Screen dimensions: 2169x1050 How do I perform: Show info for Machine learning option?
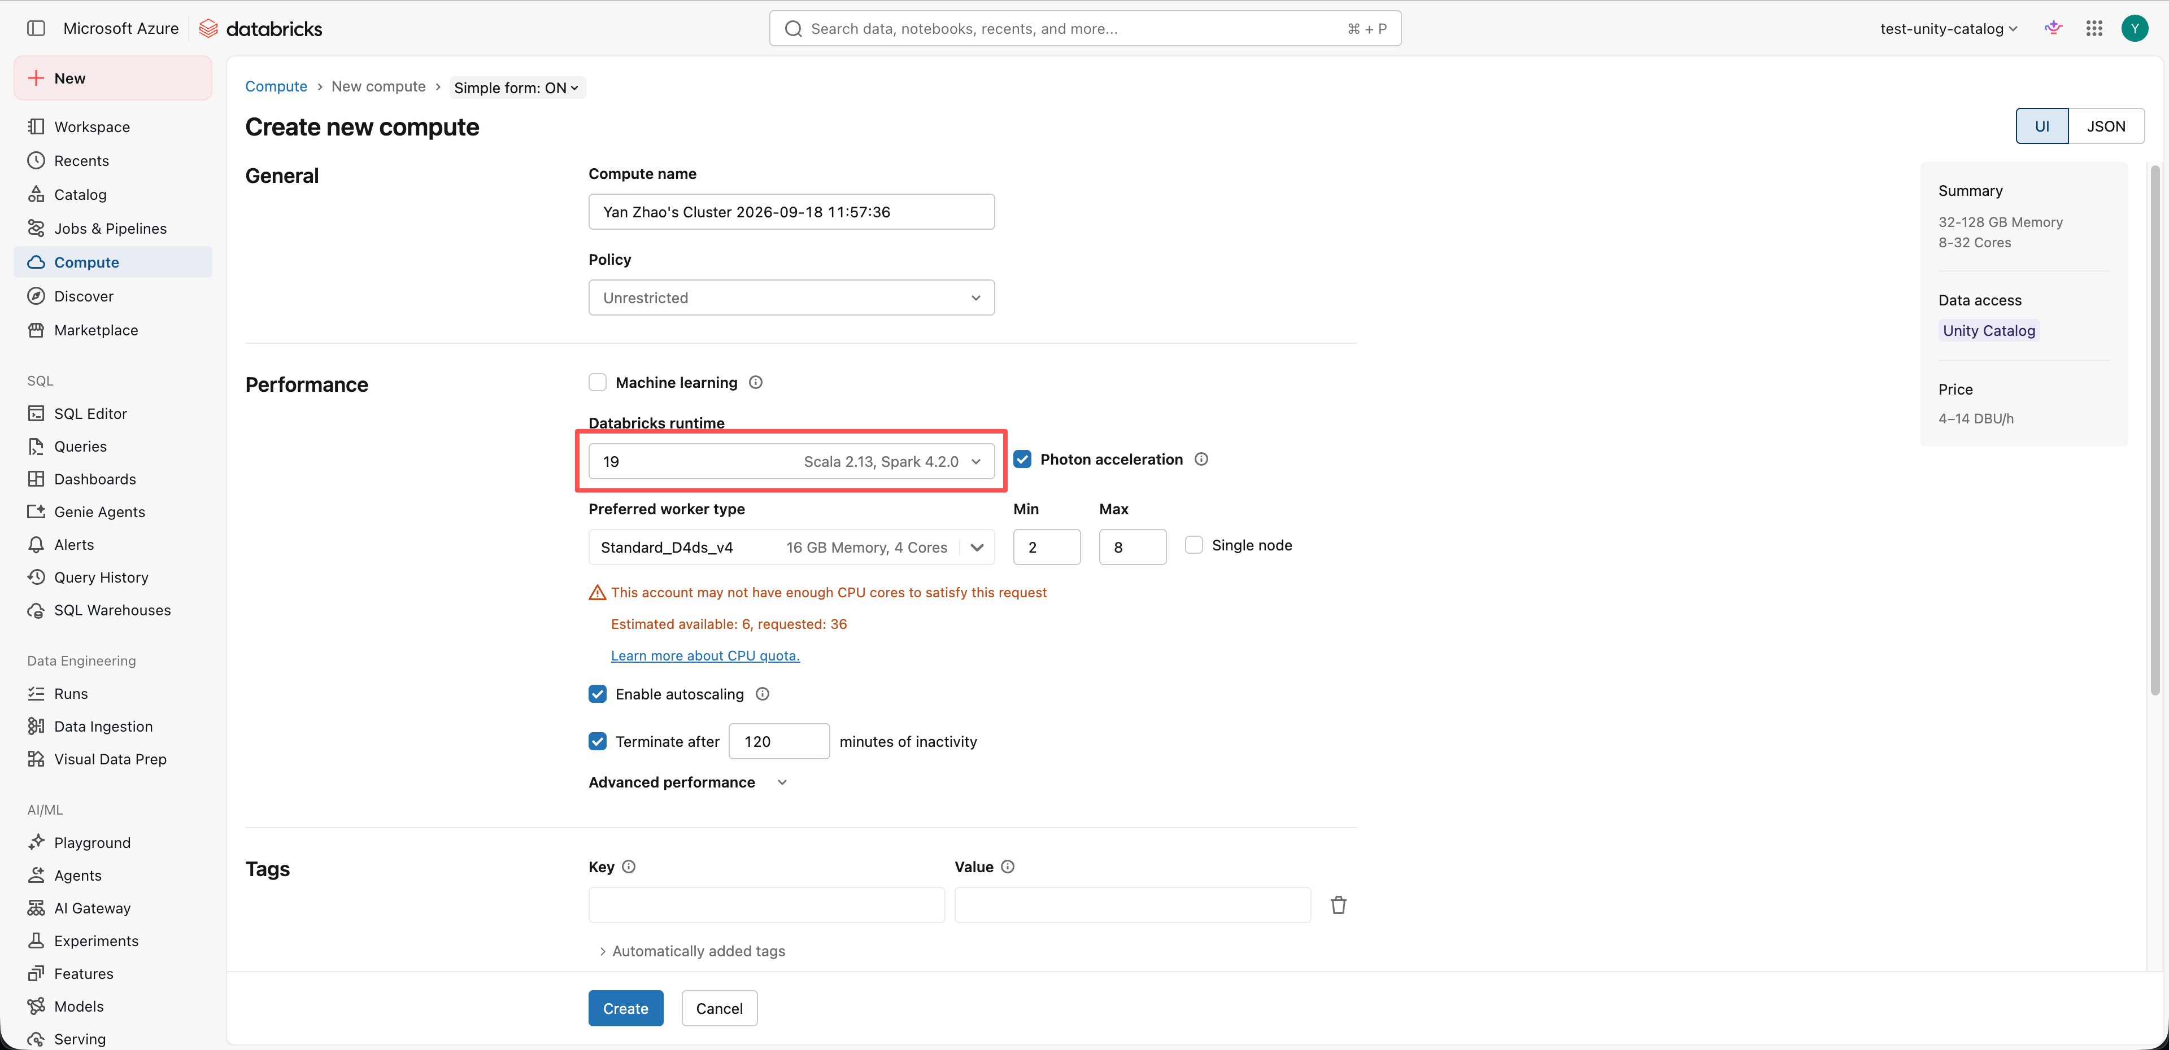[x=756, y=382]
